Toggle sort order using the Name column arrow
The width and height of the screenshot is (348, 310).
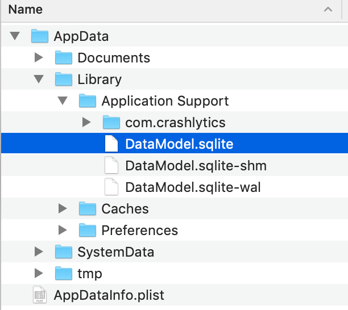tap(328, 10)
